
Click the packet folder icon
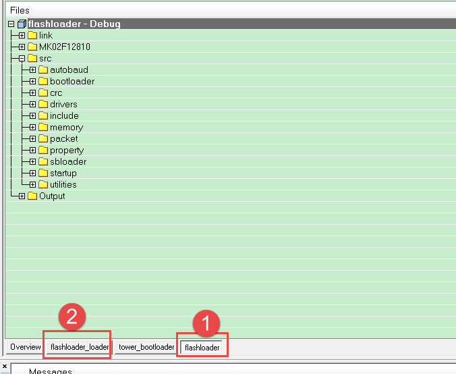click(43, 139)
